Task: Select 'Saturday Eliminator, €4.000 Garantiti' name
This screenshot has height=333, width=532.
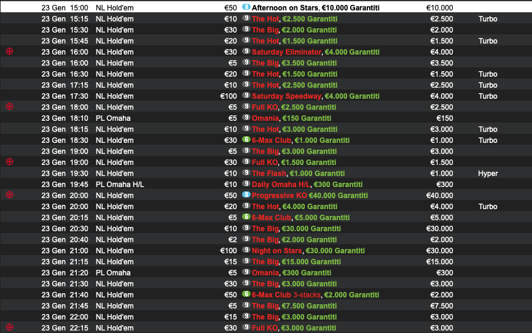Action: click(316, 52)
